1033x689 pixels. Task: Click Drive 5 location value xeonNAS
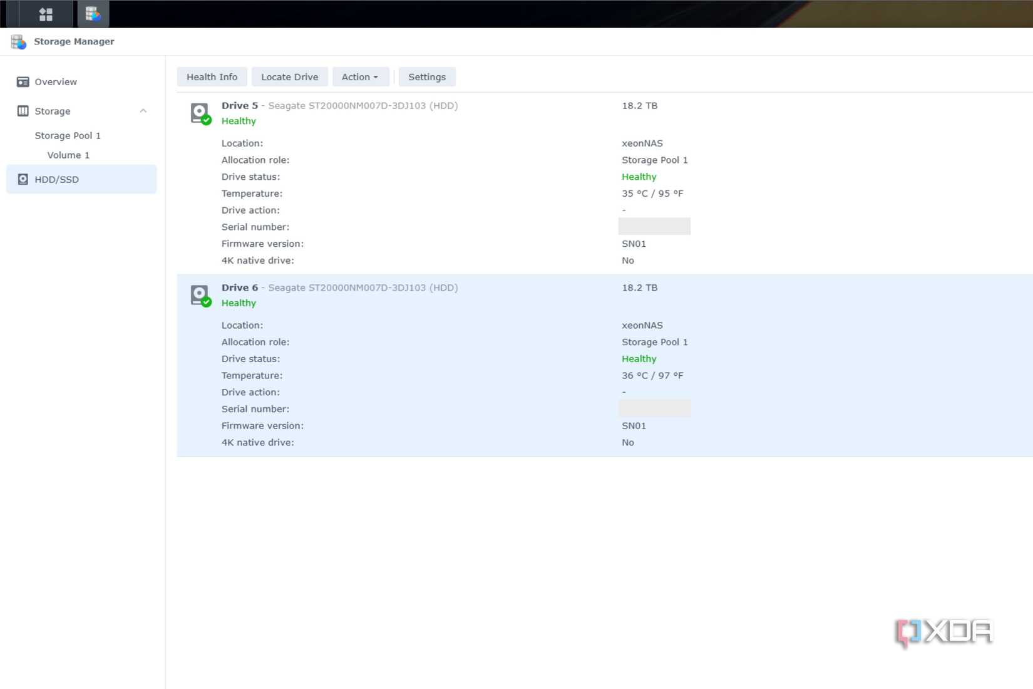(642, 143)
